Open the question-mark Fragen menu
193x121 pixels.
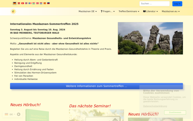[107, 11]
